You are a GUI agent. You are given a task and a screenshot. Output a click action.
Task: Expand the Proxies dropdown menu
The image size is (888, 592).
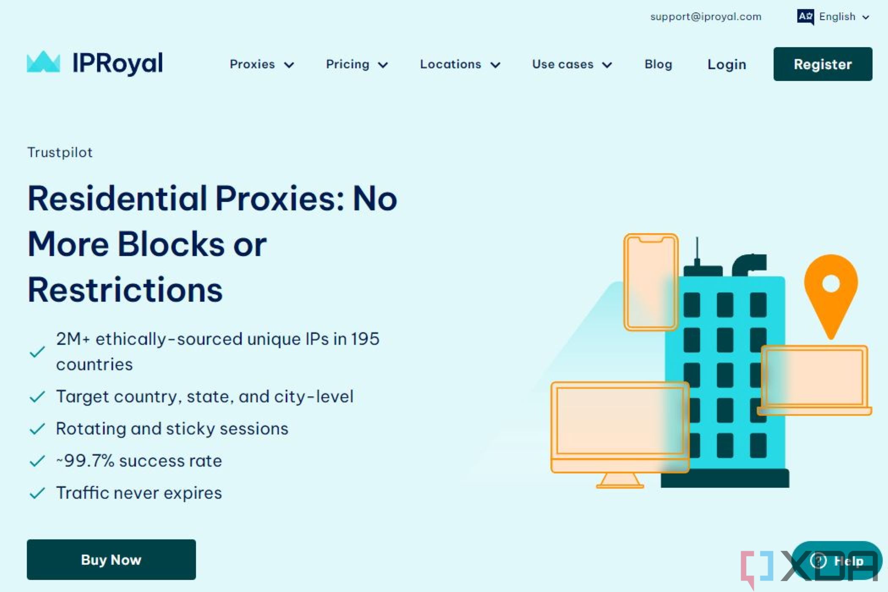(262, 64)
